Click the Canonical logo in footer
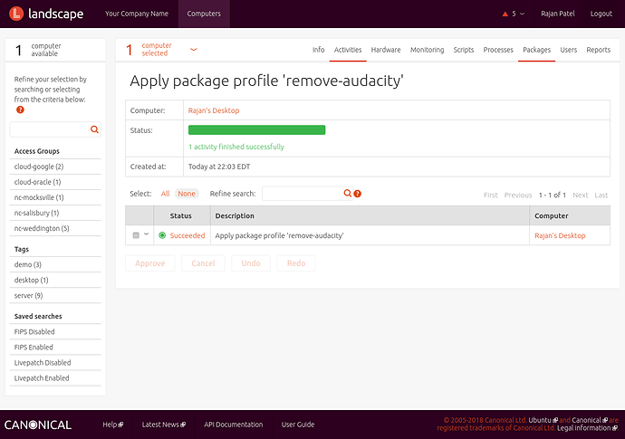 click(38, 425)
